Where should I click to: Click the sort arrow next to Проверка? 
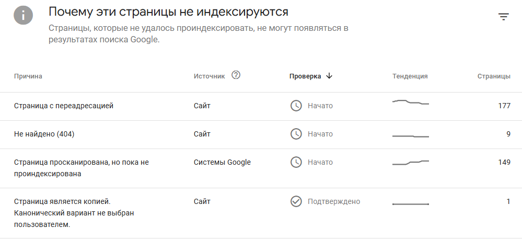coord(329,76)
